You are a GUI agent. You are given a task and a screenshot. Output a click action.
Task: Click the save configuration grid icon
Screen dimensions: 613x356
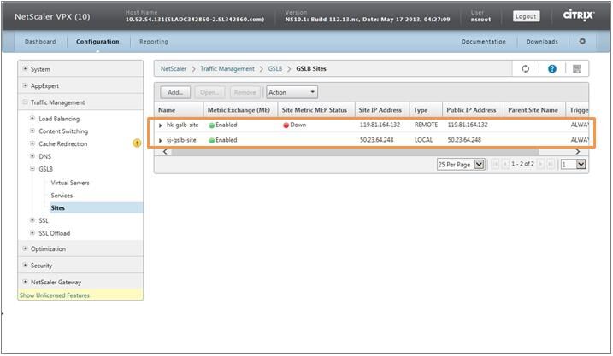(577, 69)
